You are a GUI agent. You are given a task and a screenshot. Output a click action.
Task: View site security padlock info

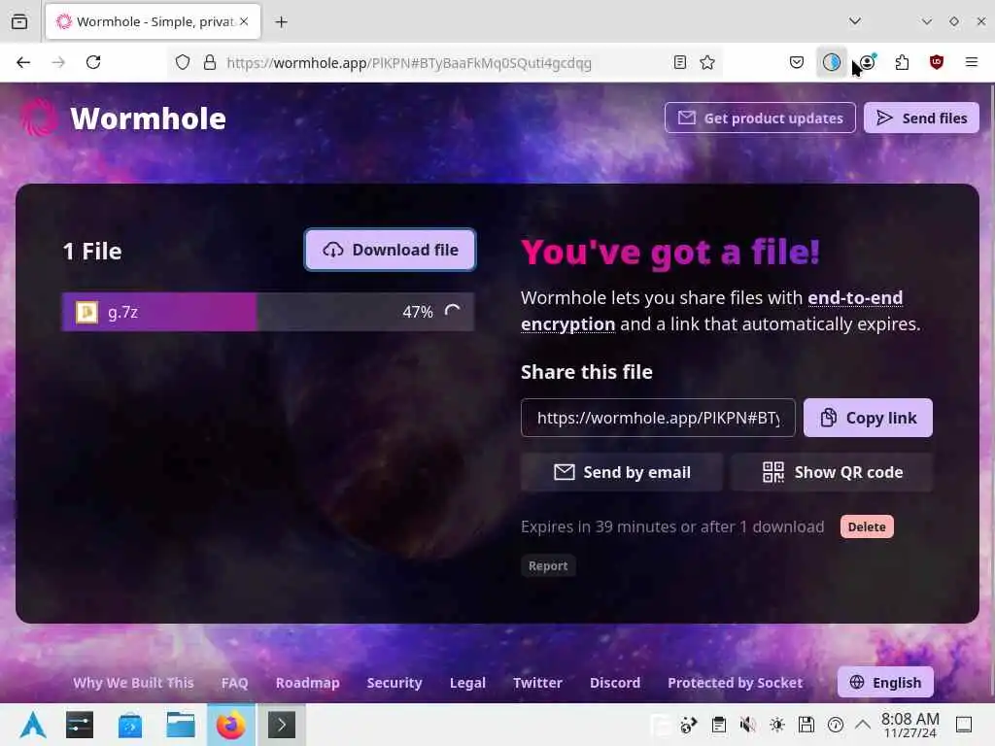(x=210, y=62)
